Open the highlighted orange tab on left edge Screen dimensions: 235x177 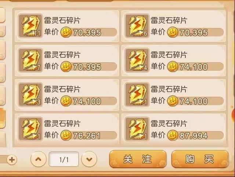click(x=3, y=118)
